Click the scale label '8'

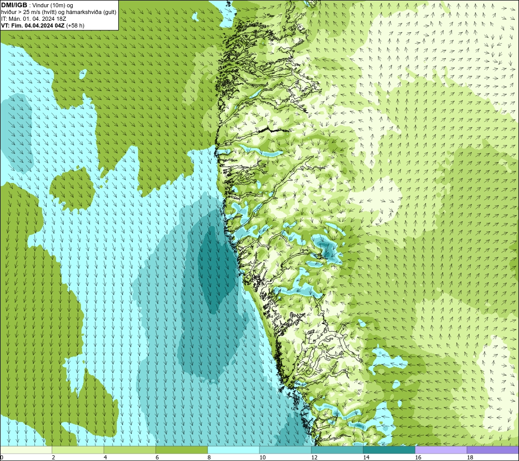coord(209,458)
